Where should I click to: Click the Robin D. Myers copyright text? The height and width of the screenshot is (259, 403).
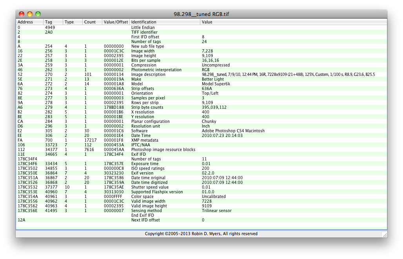tap(201, 234)
